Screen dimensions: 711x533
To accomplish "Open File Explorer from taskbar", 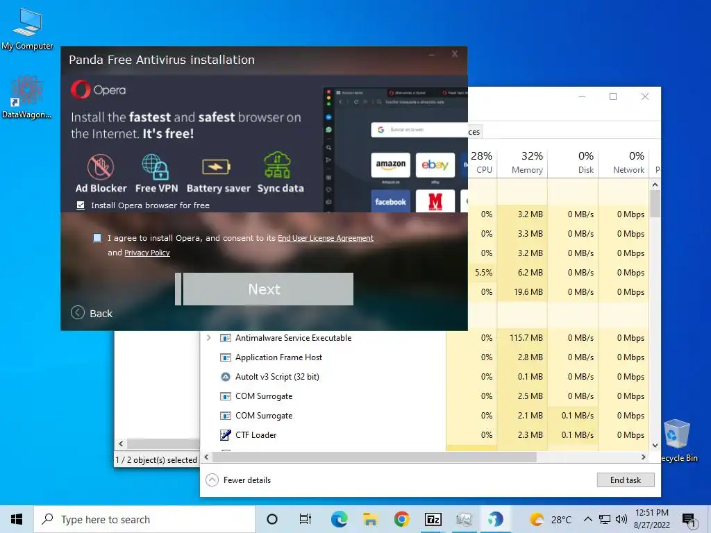I will 371,519.
